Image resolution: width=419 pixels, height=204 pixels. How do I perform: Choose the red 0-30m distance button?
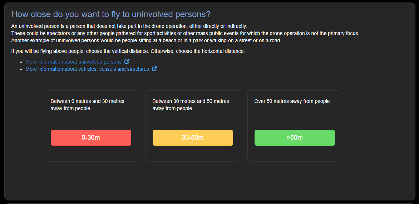click(x=91, y=138)
